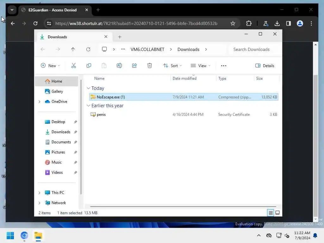Open hidden breadcrumb ellipsis in address bar

123,49
